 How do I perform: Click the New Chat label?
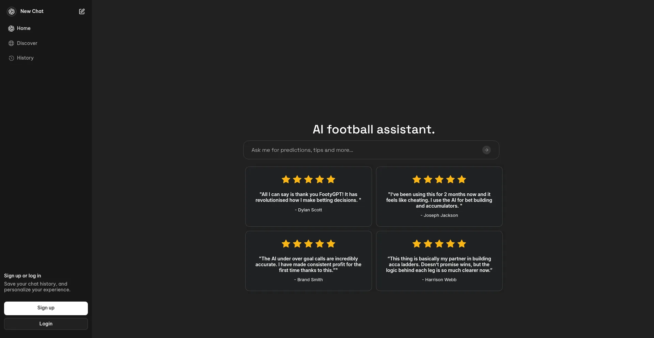[x=32, y=11]
